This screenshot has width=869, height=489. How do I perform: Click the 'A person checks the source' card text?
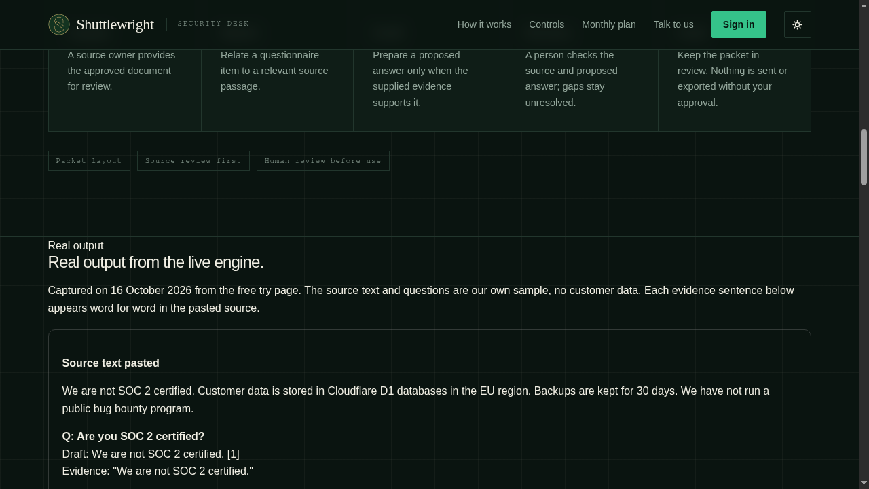click(572, 79)
